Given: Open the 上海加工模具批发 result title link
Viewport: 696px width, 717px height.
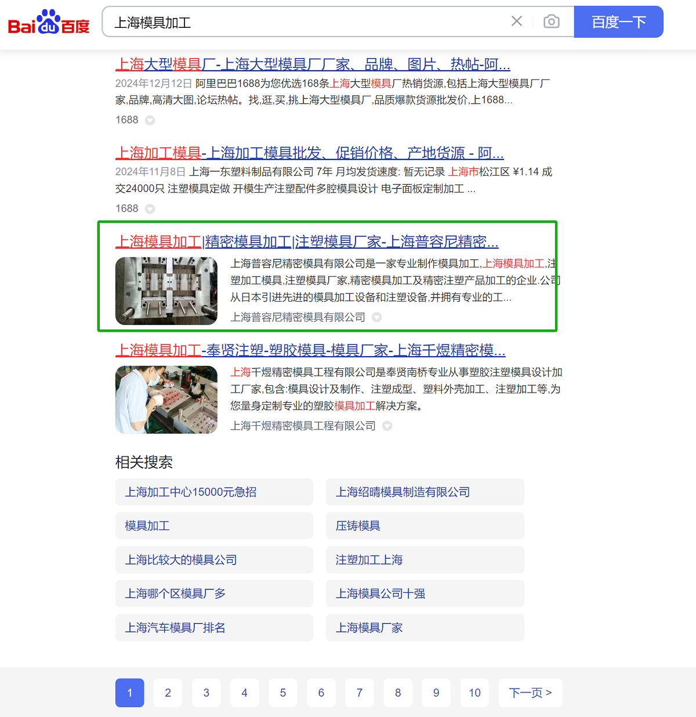Looking at the screenshot, I should [x=310, y=153].
